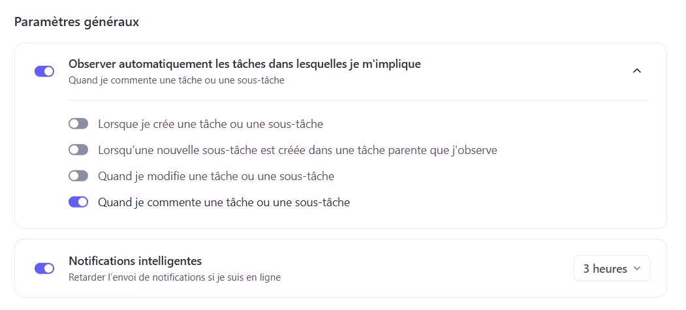Click the divider line under the Observer header
Image resolution: width=686 pixels, height=310 pixels.
point(359,100)
